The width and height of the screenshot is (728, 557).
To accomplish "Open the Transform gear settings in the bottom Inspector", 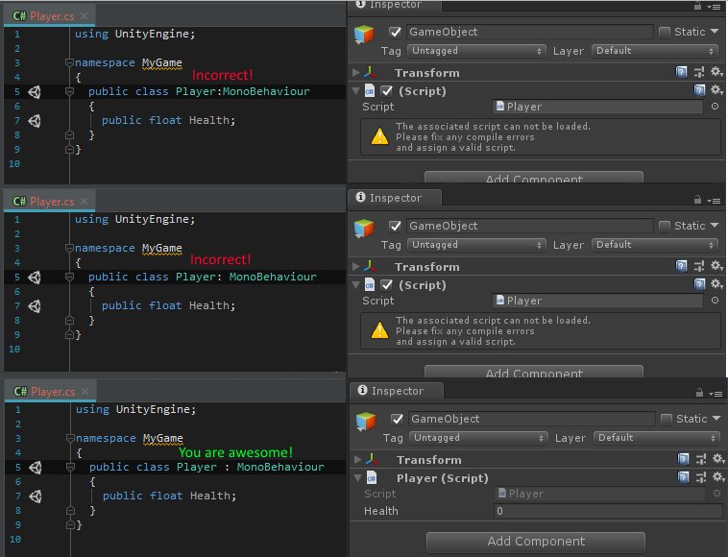I will [718, 459].
